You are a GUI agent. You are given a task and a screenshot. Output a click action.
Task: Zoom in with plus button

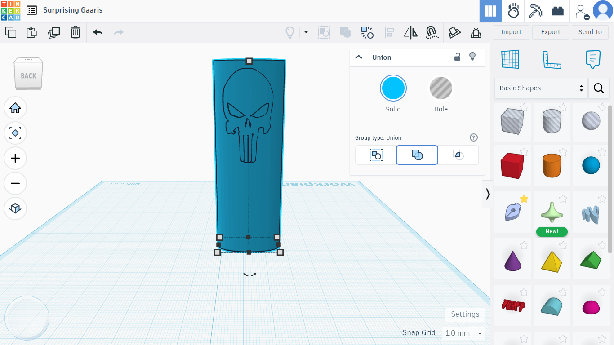(x=15, y=158)
